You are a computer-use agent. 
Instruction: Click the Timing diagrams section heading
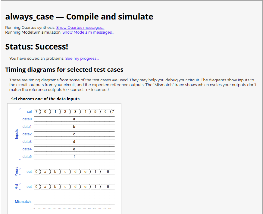tap(64, 69)
